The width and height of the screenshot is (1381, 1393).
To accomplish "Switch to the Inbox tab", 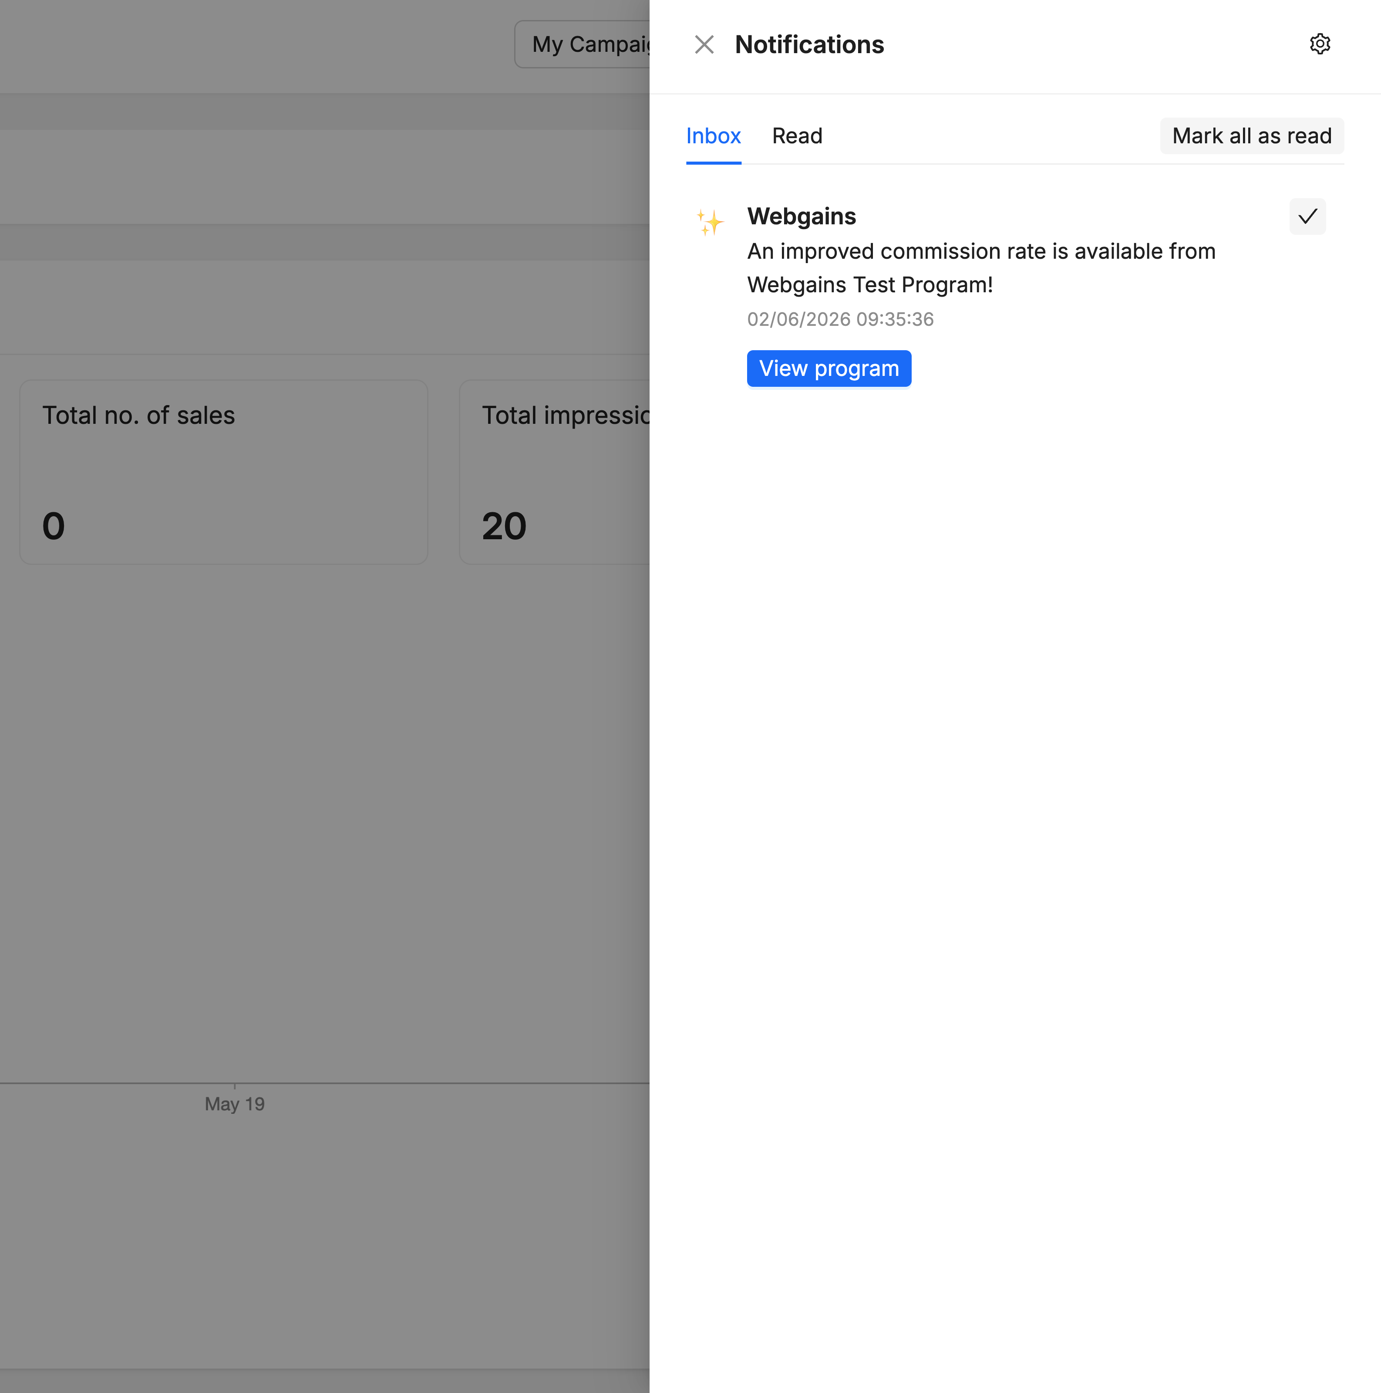I will (713, 135).
